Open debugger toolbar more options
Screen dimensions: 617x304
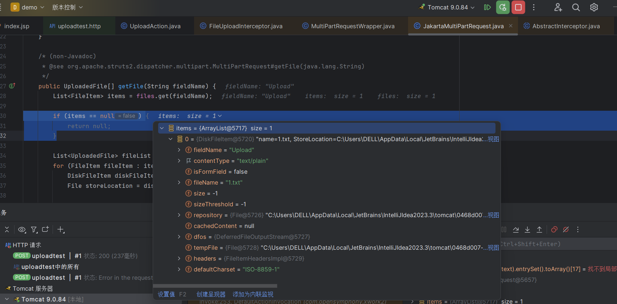578,229
